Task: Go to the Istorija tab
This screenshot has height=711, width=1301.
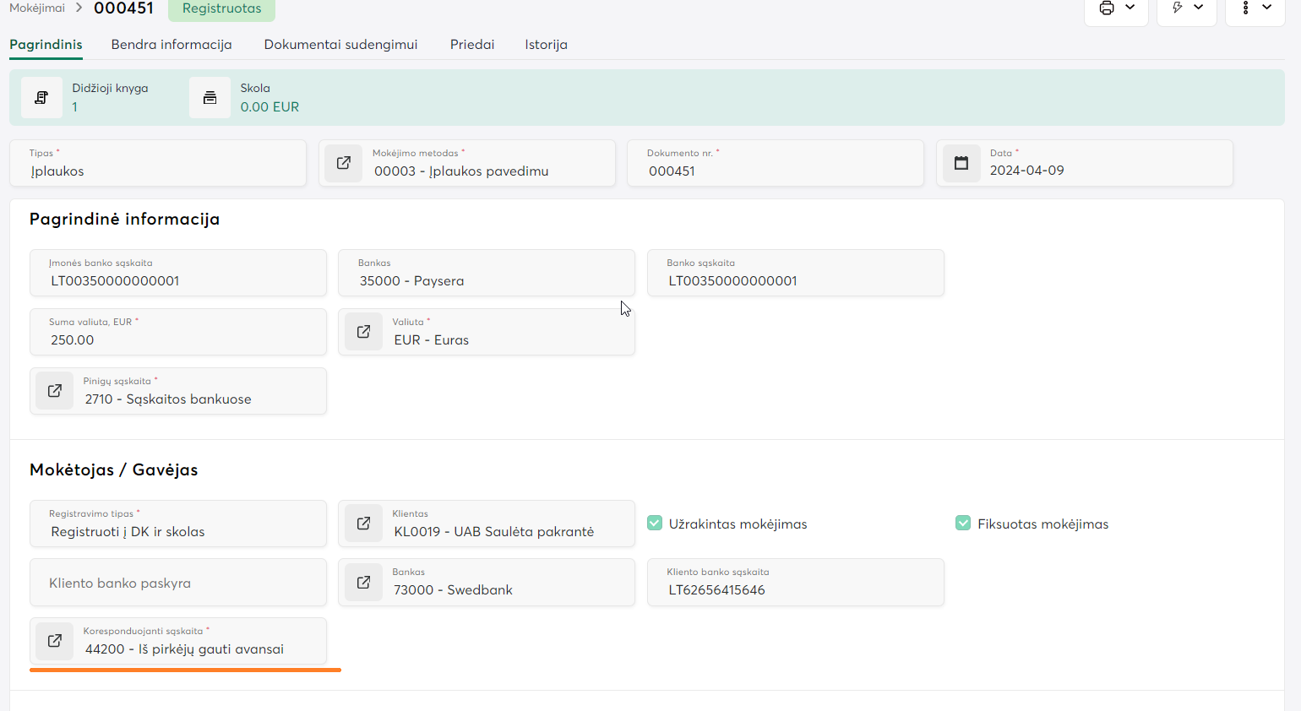Action: point(546,45)
